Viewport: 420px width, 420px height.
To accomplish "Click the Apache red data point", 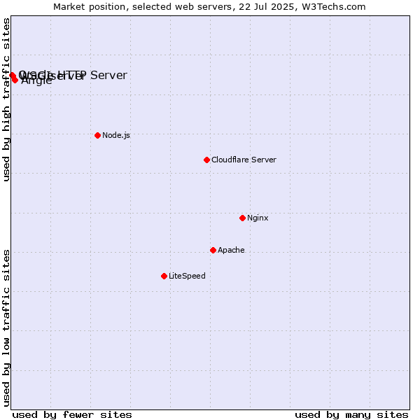I will (x=213, y=250).
